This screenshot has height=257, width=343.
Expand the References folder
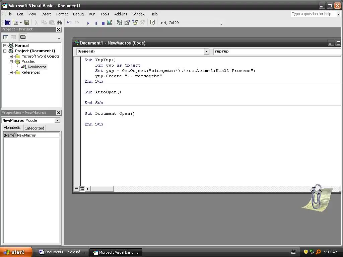coord(11,72)
